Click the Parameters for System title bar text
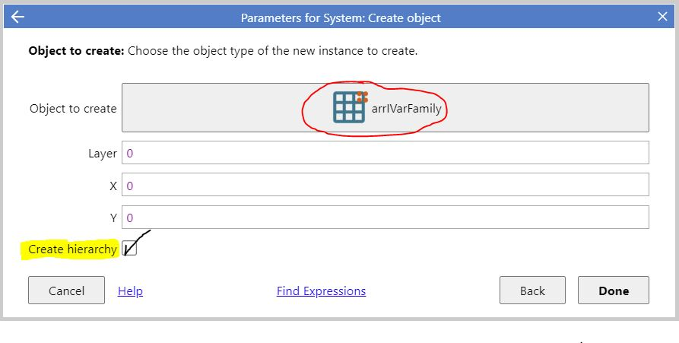 tap(341, 17)
